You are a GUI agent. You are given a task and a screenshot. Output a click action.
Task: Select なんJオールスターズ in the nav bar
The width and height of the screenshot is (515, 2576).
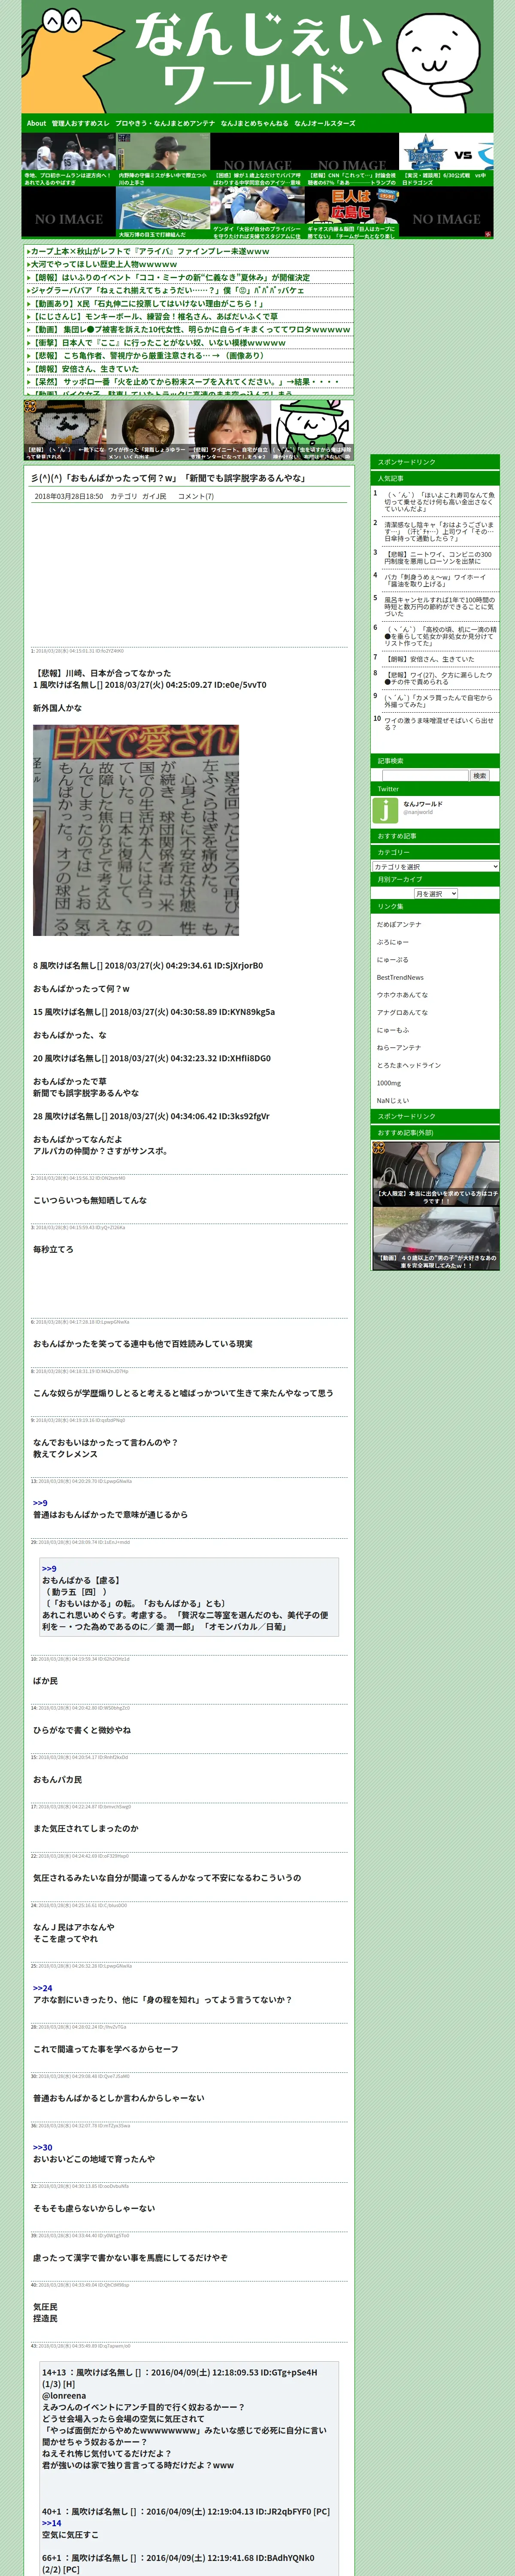(x=324, y=123)
